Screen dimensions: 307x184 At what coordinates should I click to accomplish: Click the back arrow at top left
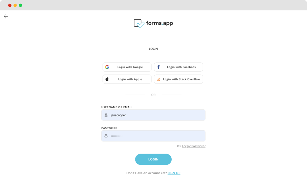[x=6, y=16]
